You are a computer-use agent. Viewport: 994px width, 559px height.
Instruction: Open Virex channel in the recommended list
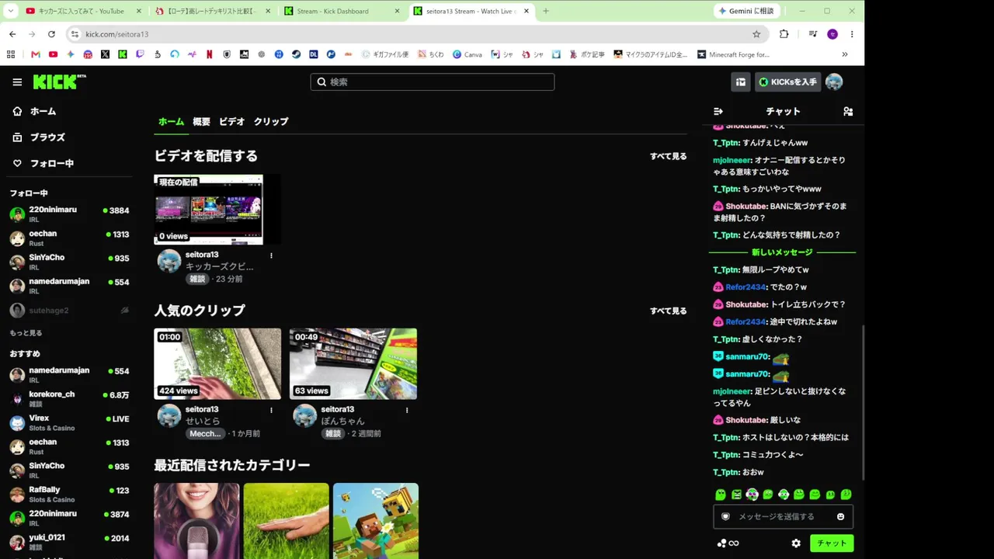(x=69, y=423)
